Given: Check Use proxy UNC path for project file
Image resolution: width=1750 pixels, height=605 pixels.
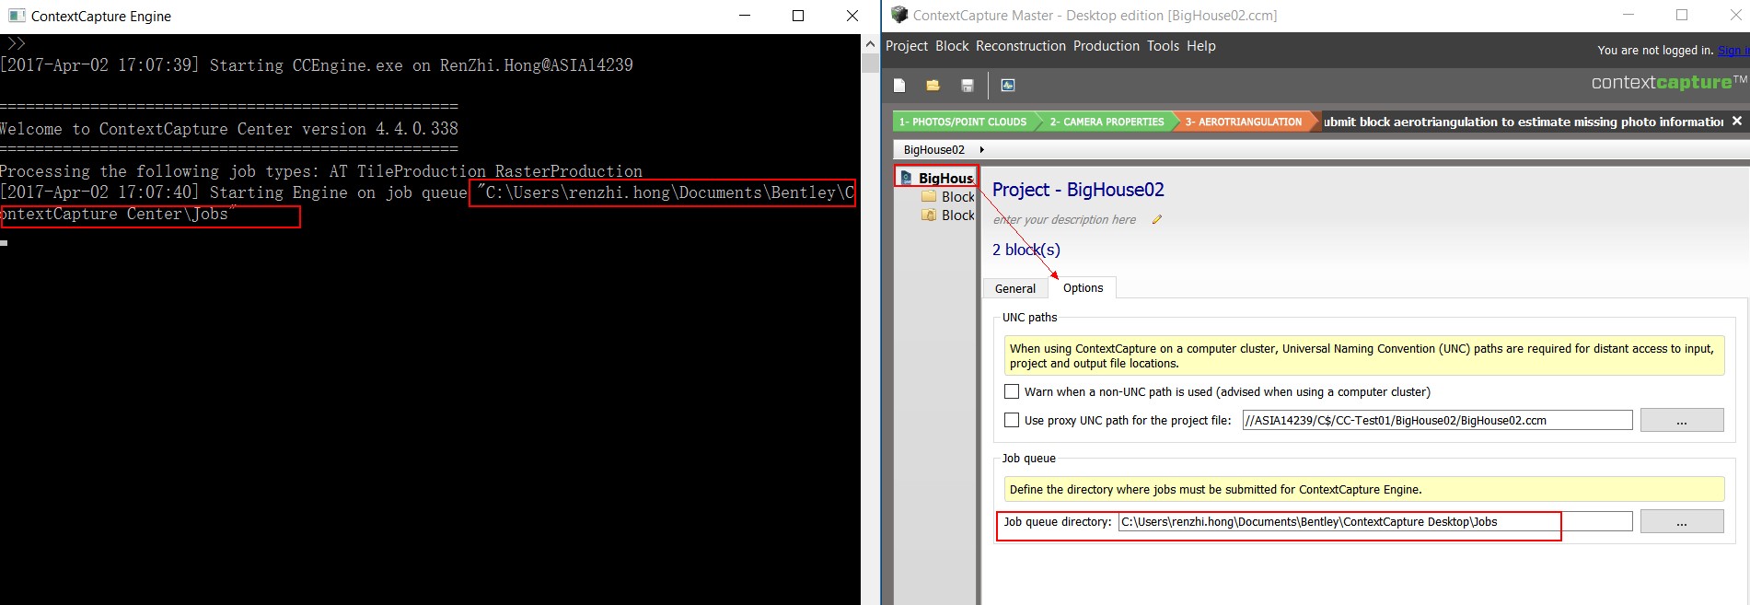Looking at the screenshot, I should pyautogui.click(x=1012, y=420).
